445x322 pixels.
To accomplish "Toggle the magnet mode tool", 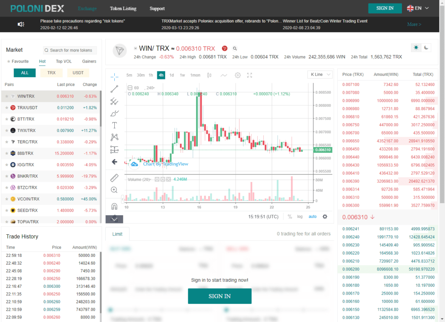I will pos(114,207).
